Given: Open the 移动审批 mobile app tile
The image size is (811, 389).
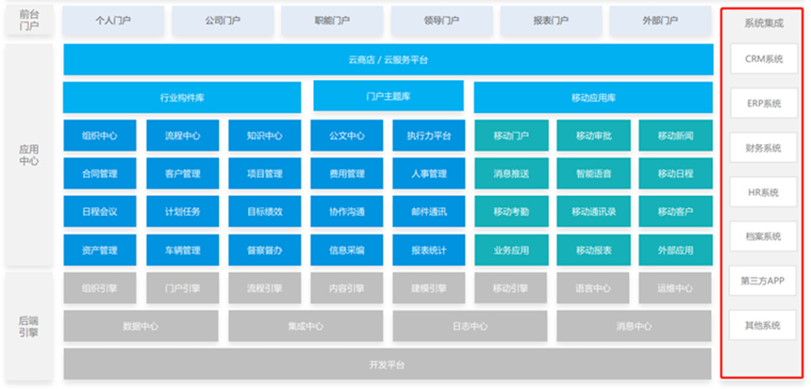Looking at the screenshot, I should 592,136.
